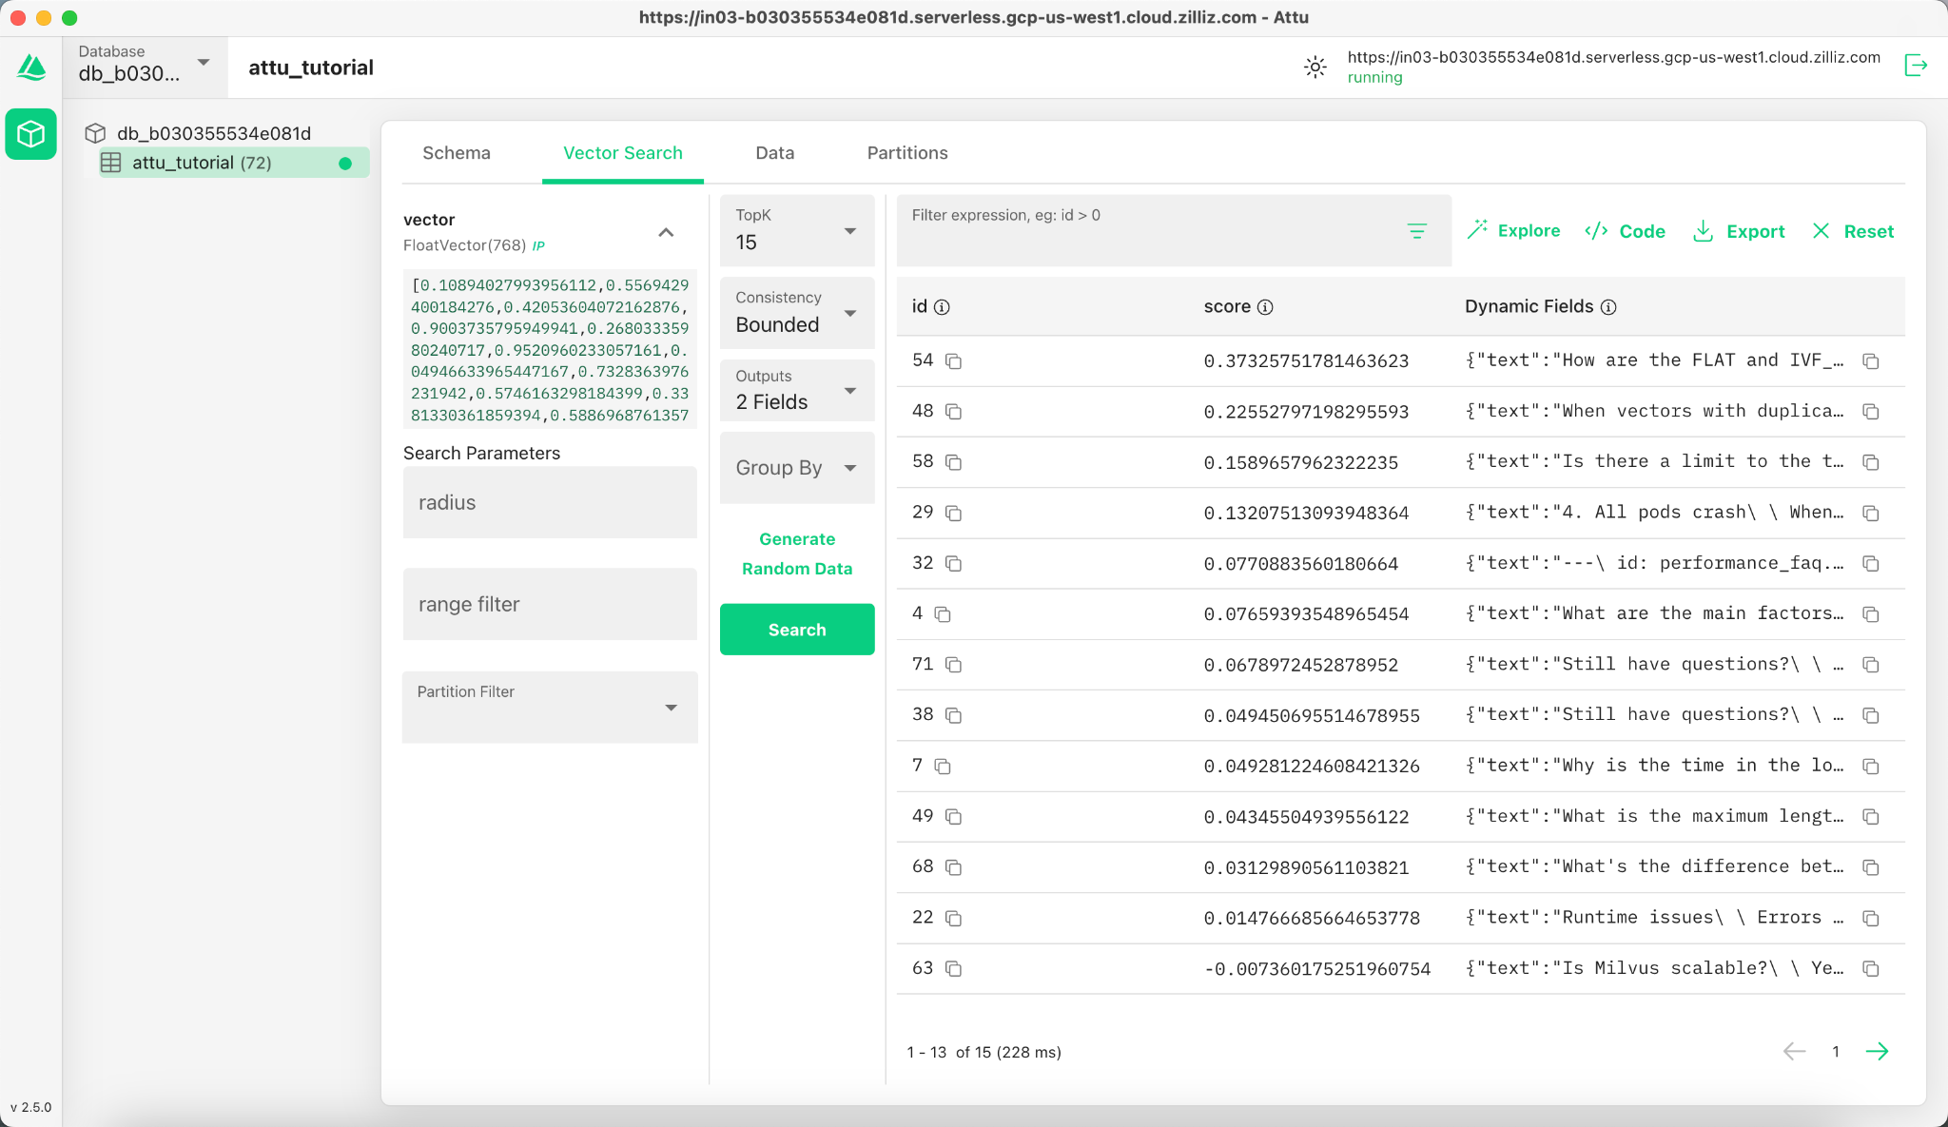Screen dimensions: 1948x1127
Task: Click the radius input field
Action: click(x=550, y=502)
